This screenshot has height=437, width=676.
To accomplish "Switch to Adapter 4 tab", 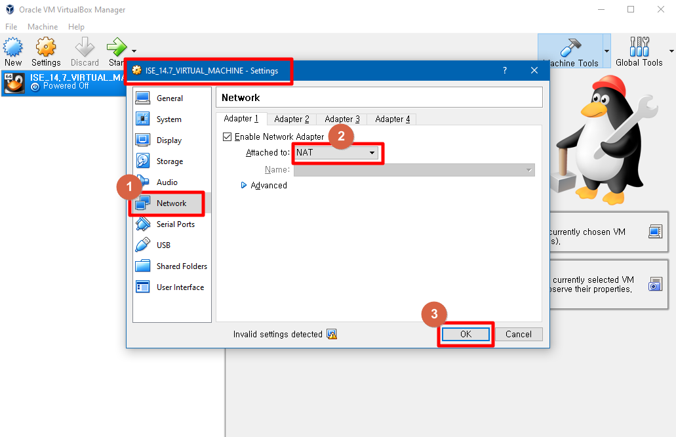I will tap(392, 119).
